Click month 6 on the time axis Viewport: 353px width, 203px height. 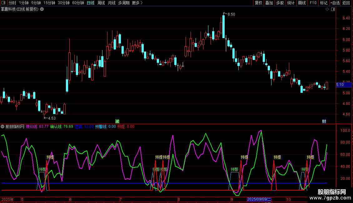(x=71, y=199)
